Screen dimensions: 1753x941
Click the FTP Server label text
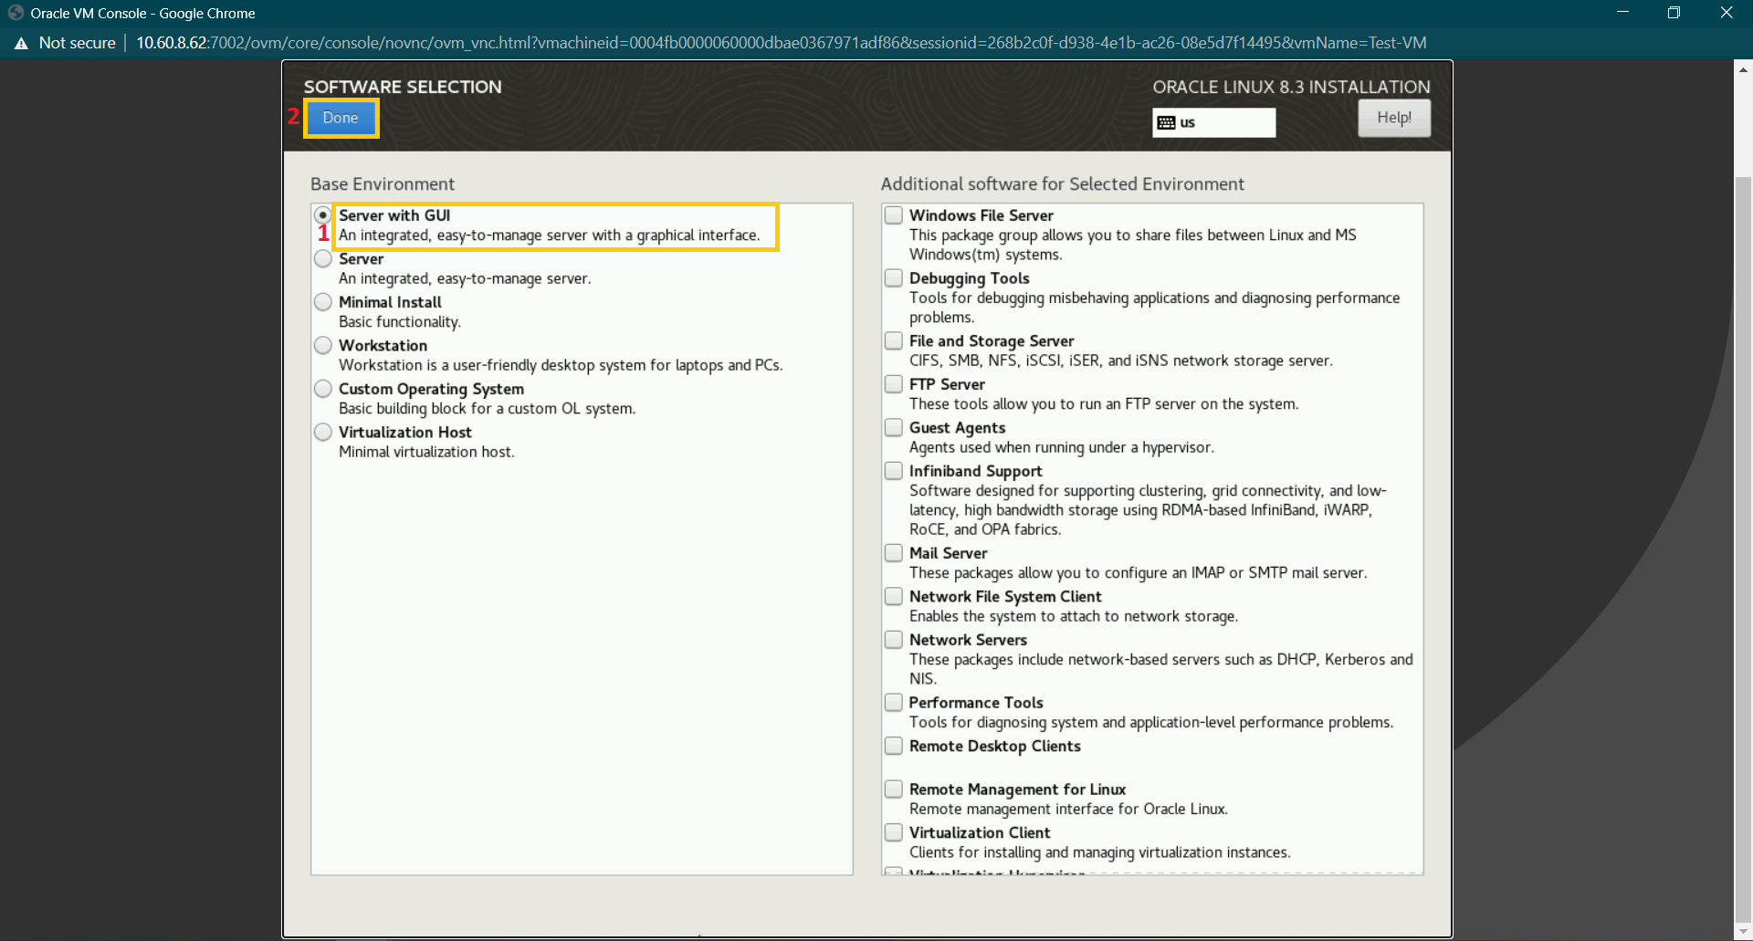click(x=947, y=384)
